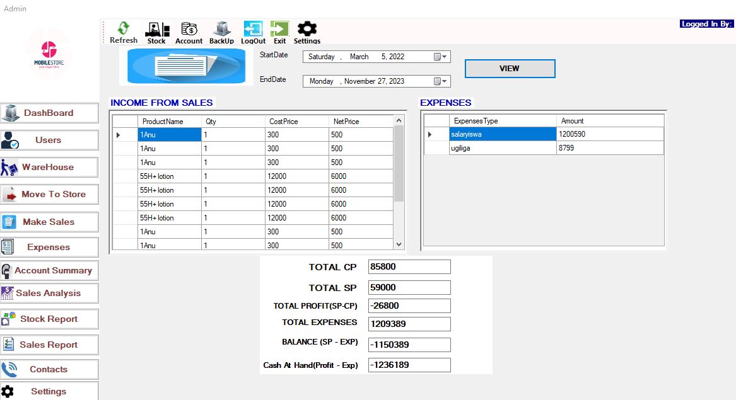Click the 8799 amount cell

610,147
